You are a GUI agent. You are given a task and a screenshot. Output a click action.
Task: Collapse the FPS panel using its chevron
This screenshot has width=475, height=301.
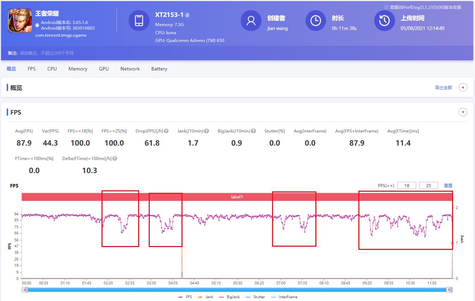pyautogui.click(x=463, y=112)
